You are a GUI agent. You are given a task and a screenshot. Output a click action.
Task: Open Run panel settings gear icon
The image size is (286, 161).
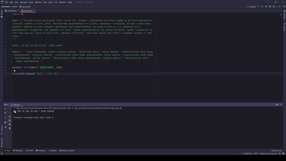pyautogui.click(x=277, y=105)
